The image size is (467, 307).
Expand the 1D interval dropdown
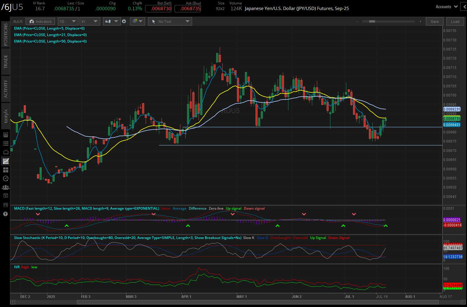pos(68,21)
